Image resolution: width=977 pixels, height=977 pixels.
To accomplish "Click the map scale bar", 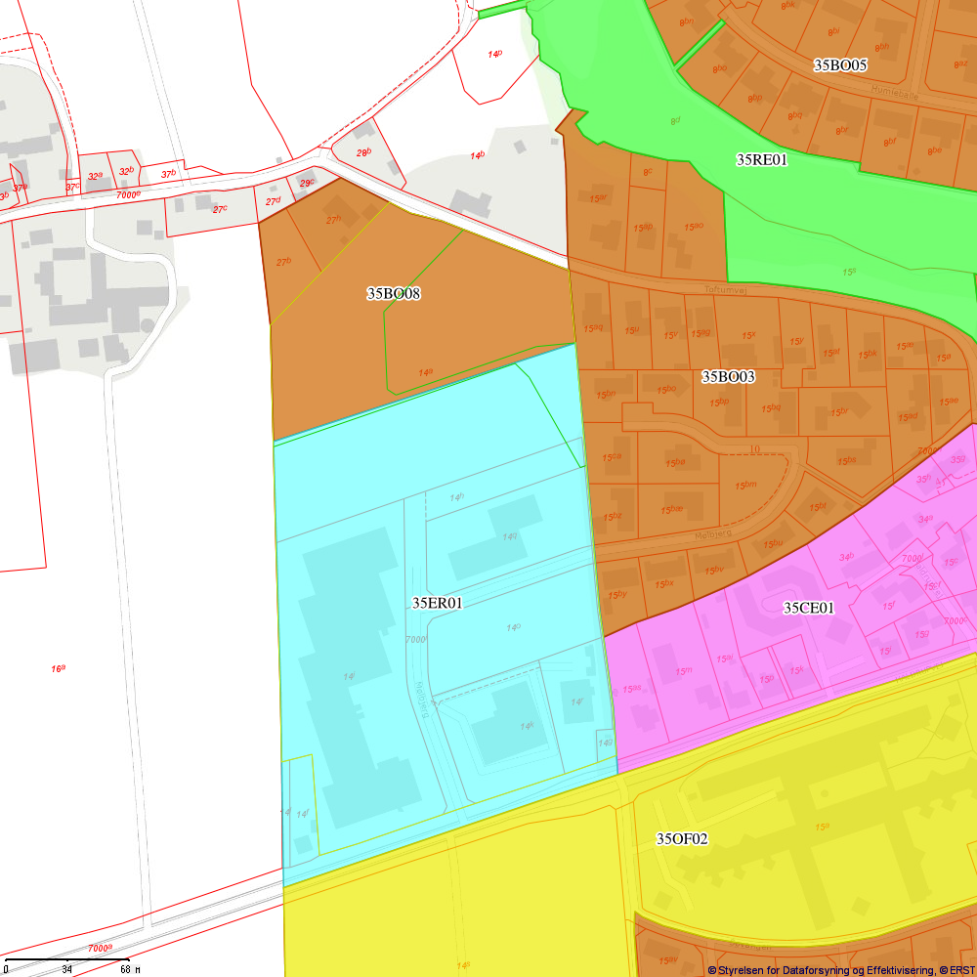I will [x=66, y=960].
